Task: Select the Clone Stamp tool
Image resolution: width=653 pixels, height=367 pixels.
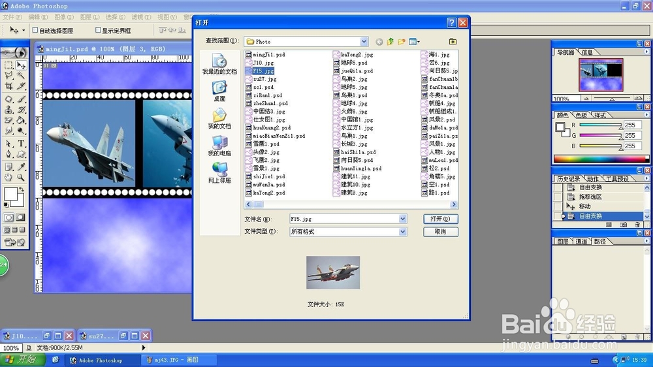Action: click(8, 110)
